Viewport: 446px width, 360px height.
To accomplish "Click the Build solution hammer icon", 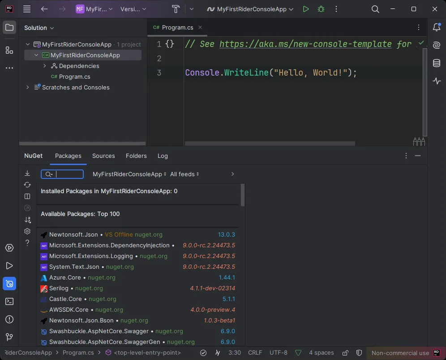I will click(176, 9).
